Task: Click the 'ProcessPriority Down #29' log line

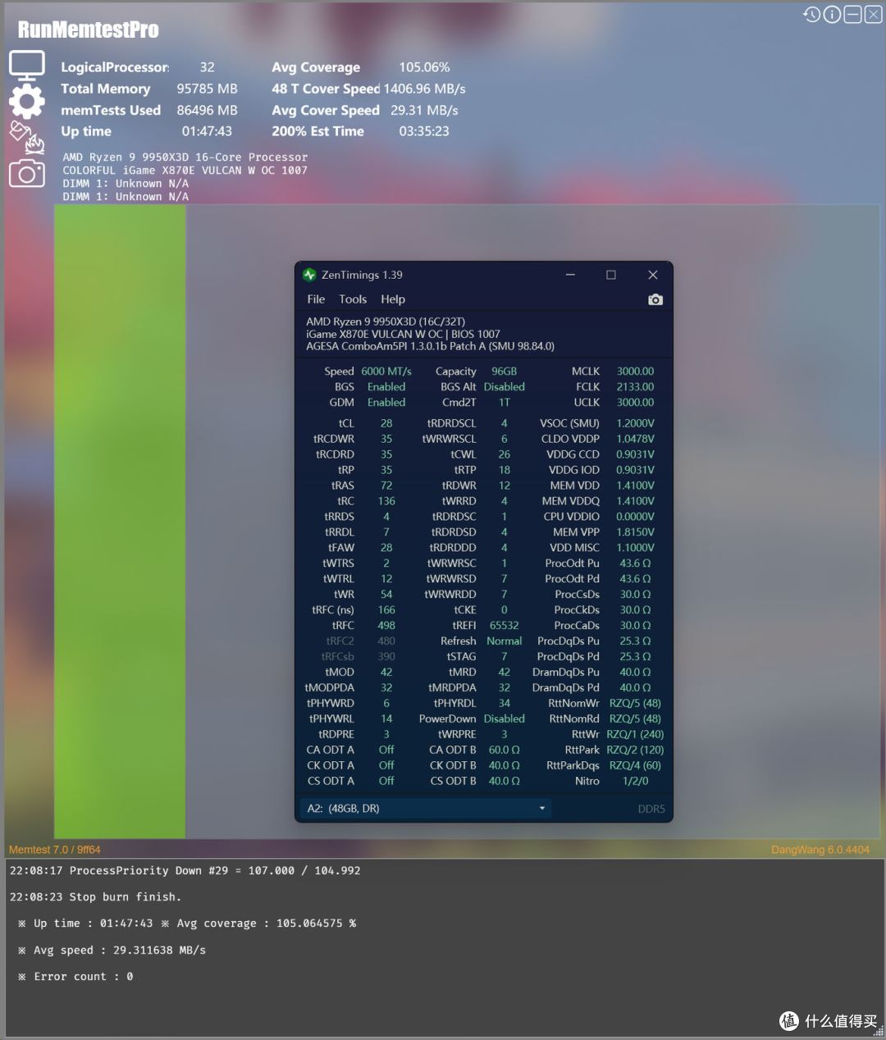Action: pyautogui.click(x=185, y=871)
